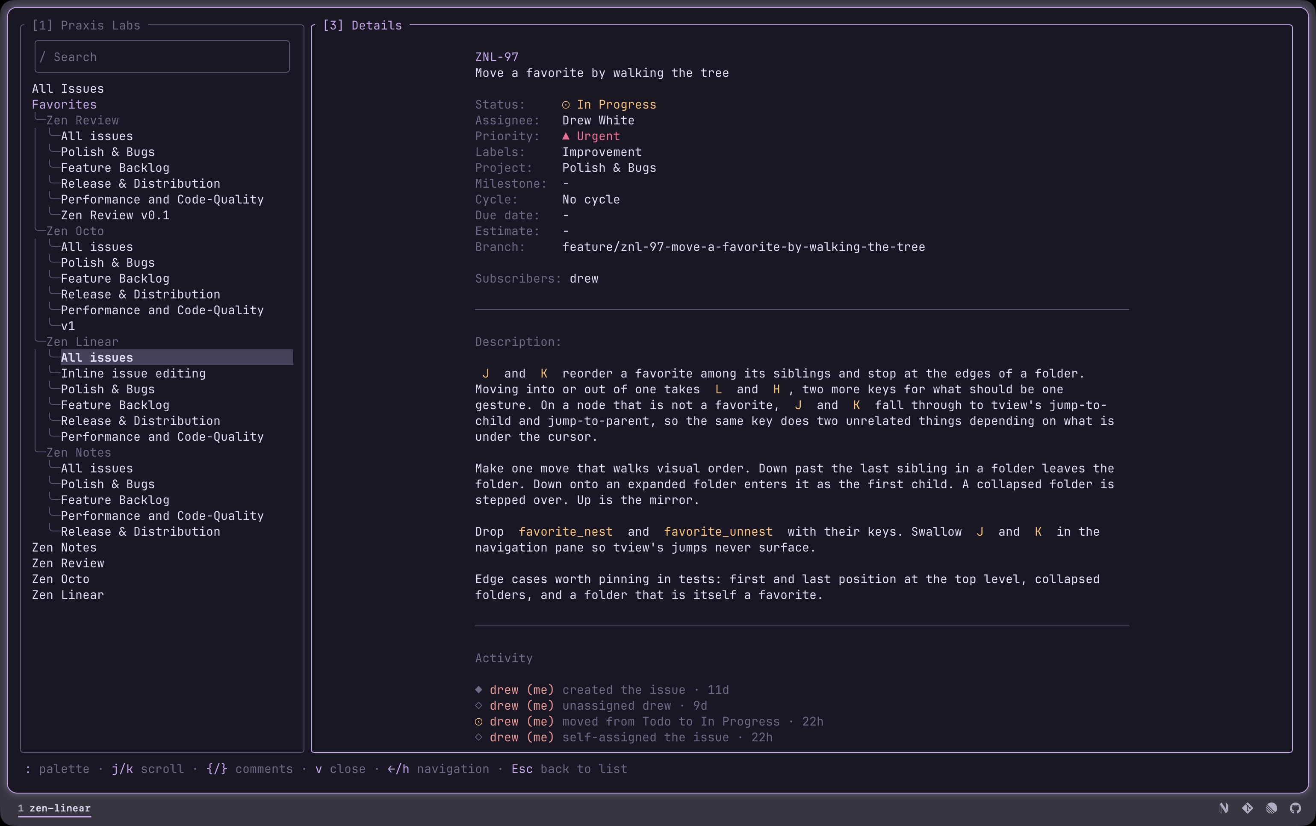
Task: Click the circle icon beside moved from Todo
Action: [x=478, y=722]
